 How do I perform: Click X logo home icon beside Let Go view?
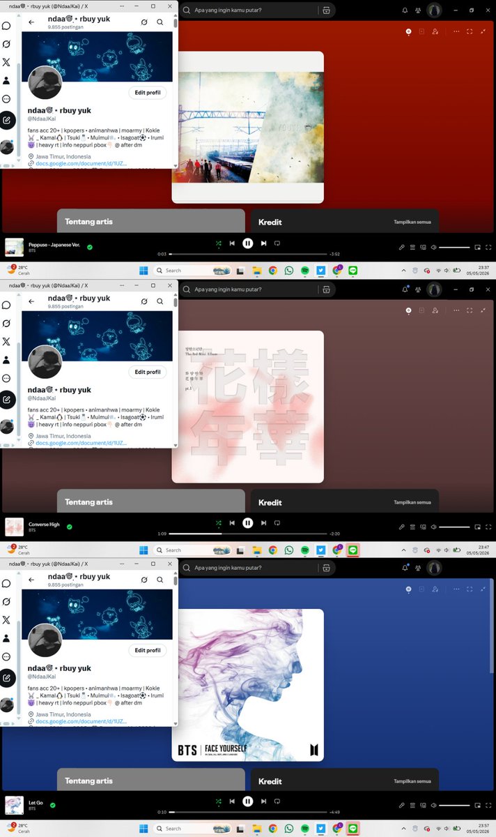coord(6,619)
